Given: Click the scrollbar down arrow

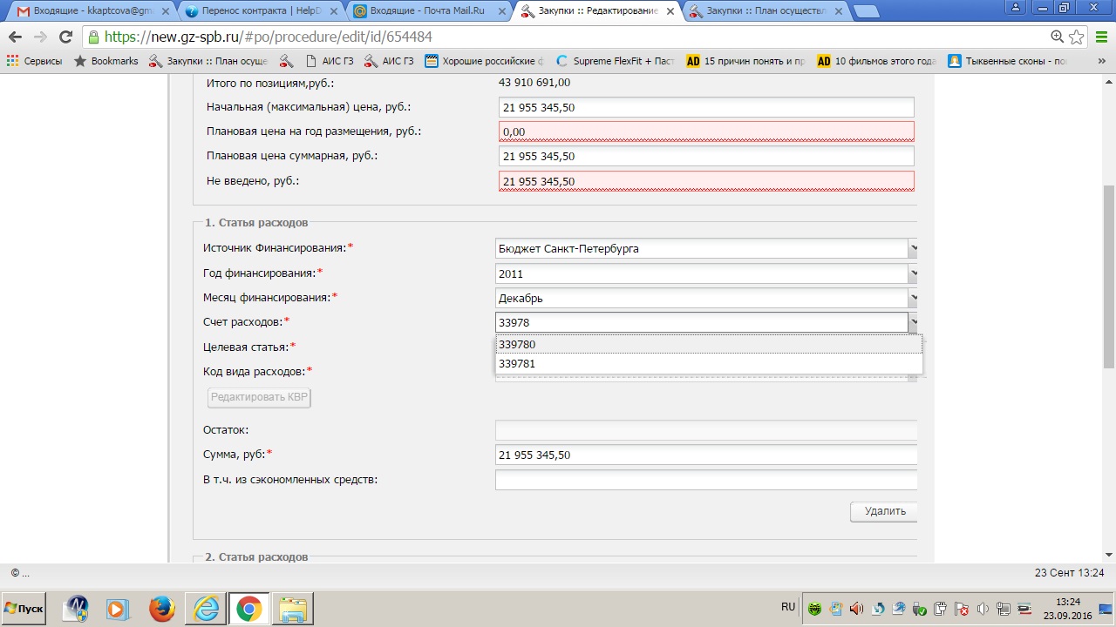Looking at the screenshot, I should click(1109, 556).
